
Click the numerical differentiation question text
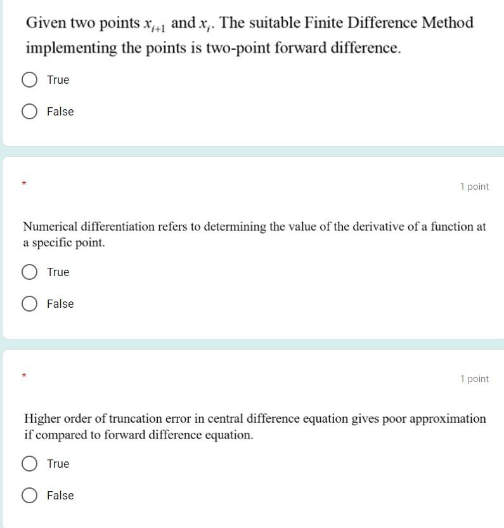(254, 234)
